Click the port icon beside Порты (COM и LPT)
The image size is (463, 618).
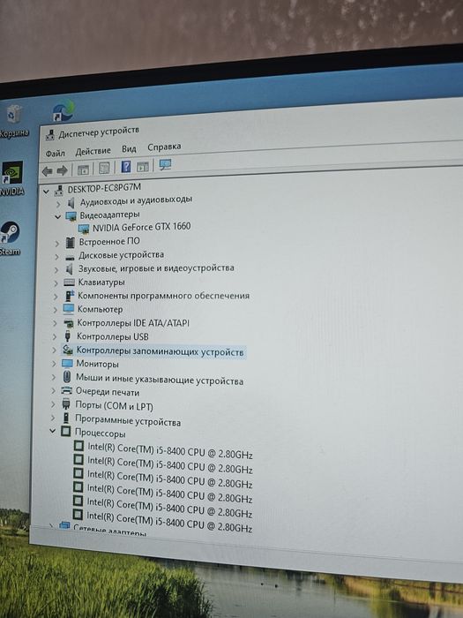click(x=66, y=403)
